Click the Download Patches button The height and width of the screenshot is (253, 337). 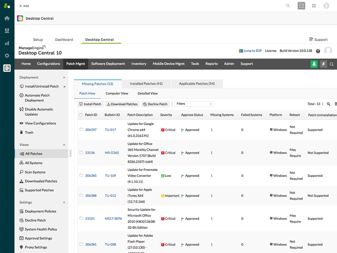point(122,104)
